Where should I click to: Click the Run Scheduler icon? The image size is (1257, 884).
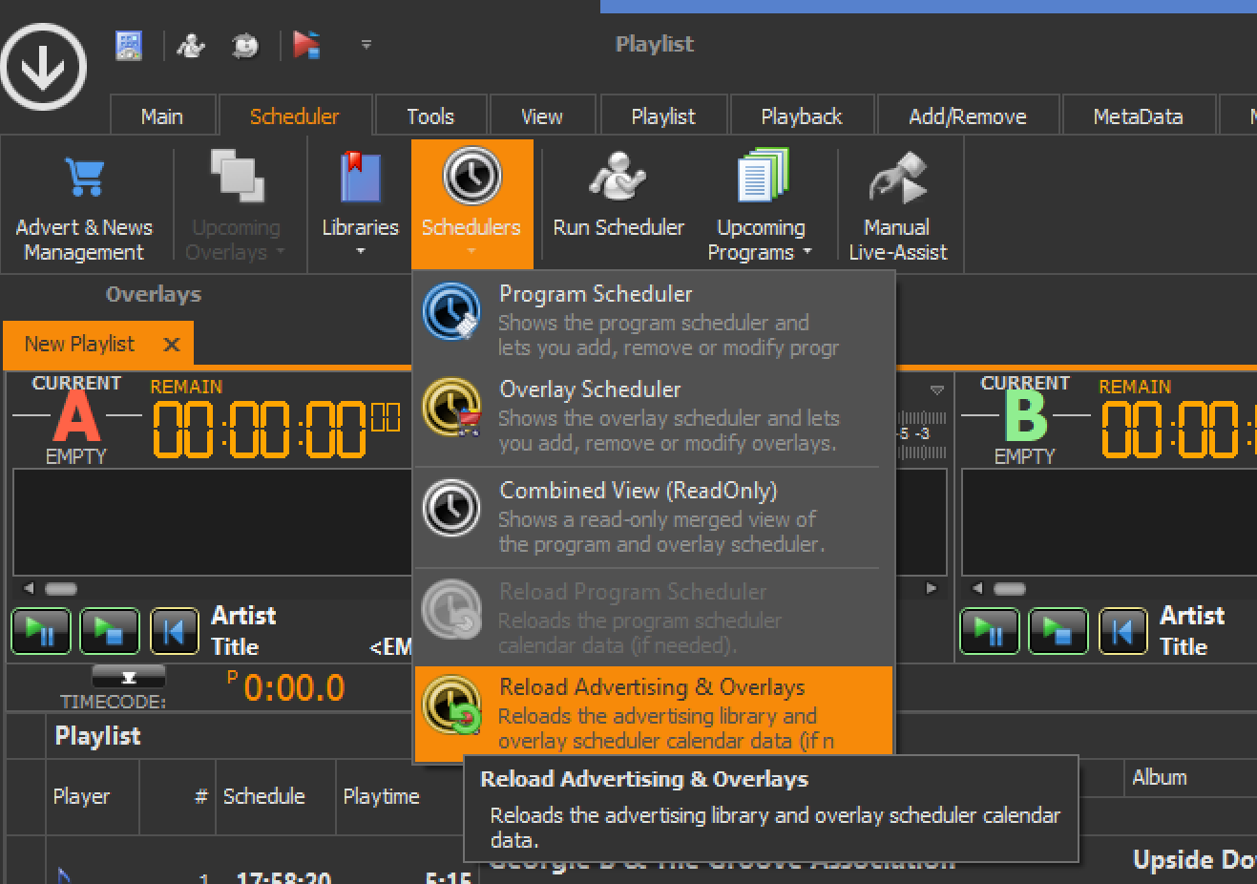[618, 178]
